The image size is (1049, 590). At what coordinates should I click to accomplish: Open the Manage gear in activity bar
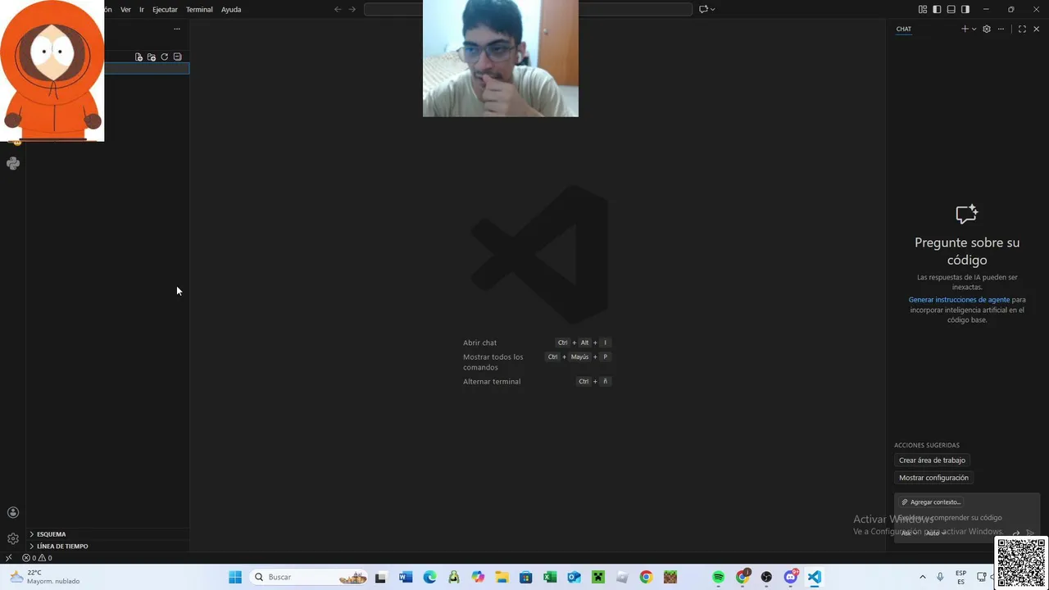pyautogui.click(x=12, y=538)
